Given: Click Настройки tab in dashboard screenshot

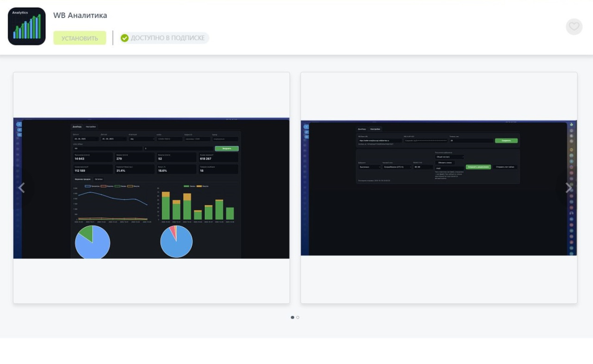Looking at the screenshot, I should click(x=91, y=126).
